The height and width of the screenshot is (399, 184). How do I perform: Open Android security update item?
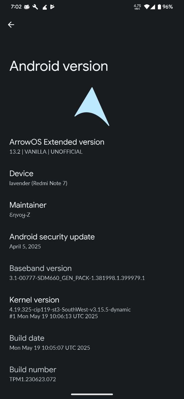point(92,241)
